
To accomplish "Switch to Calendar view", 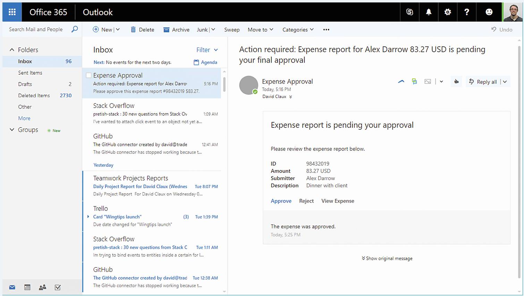I will click(27, 287).
